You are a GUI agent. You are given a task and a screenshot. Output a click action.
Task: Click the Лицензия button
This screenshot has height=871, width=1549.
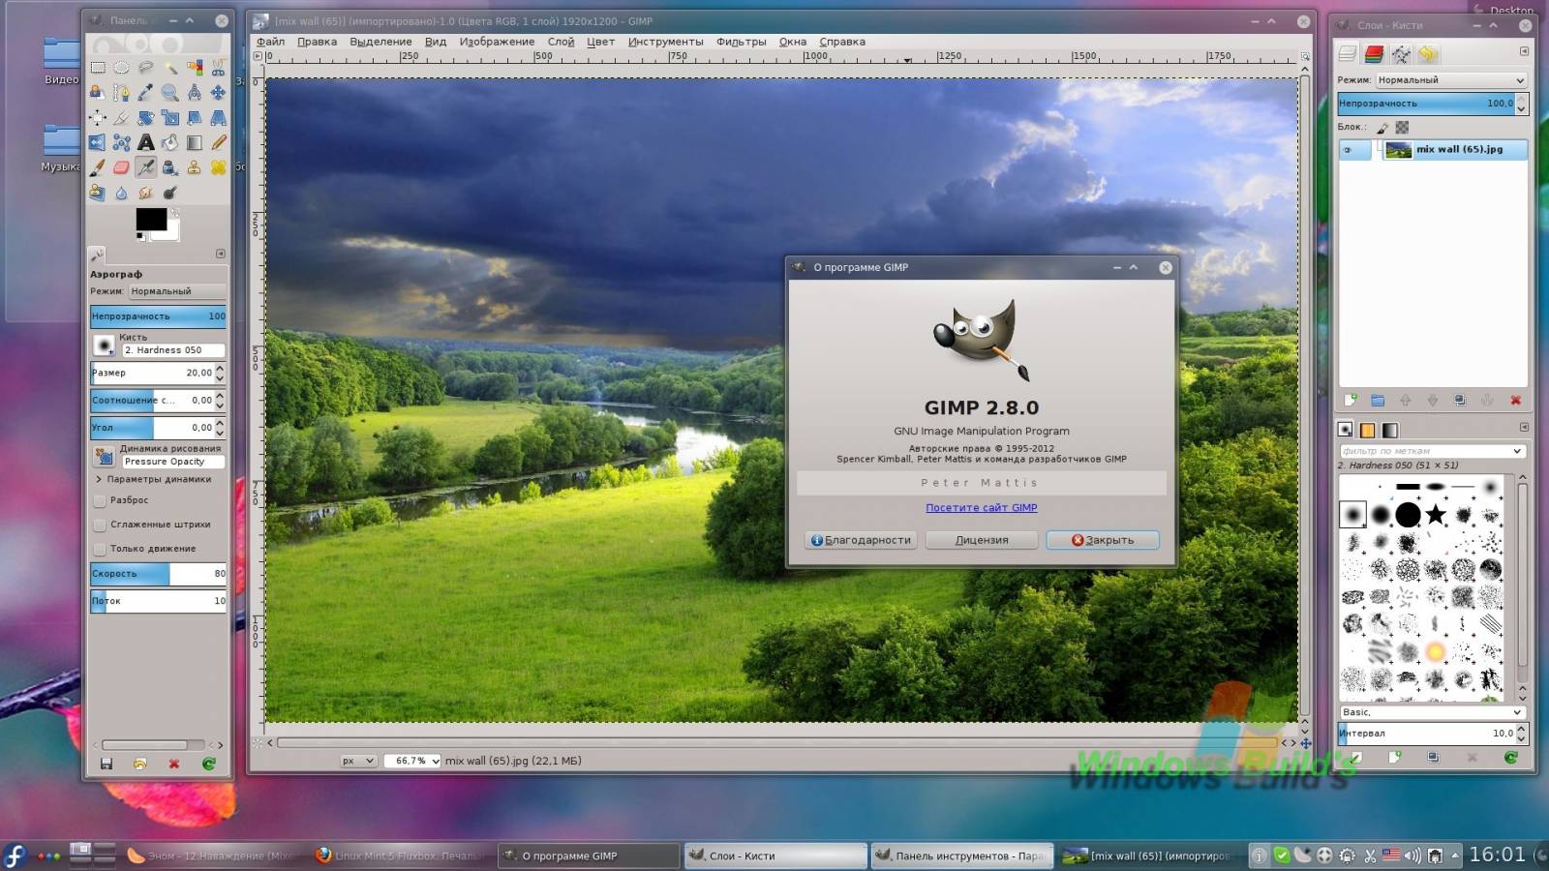point(982,540)
